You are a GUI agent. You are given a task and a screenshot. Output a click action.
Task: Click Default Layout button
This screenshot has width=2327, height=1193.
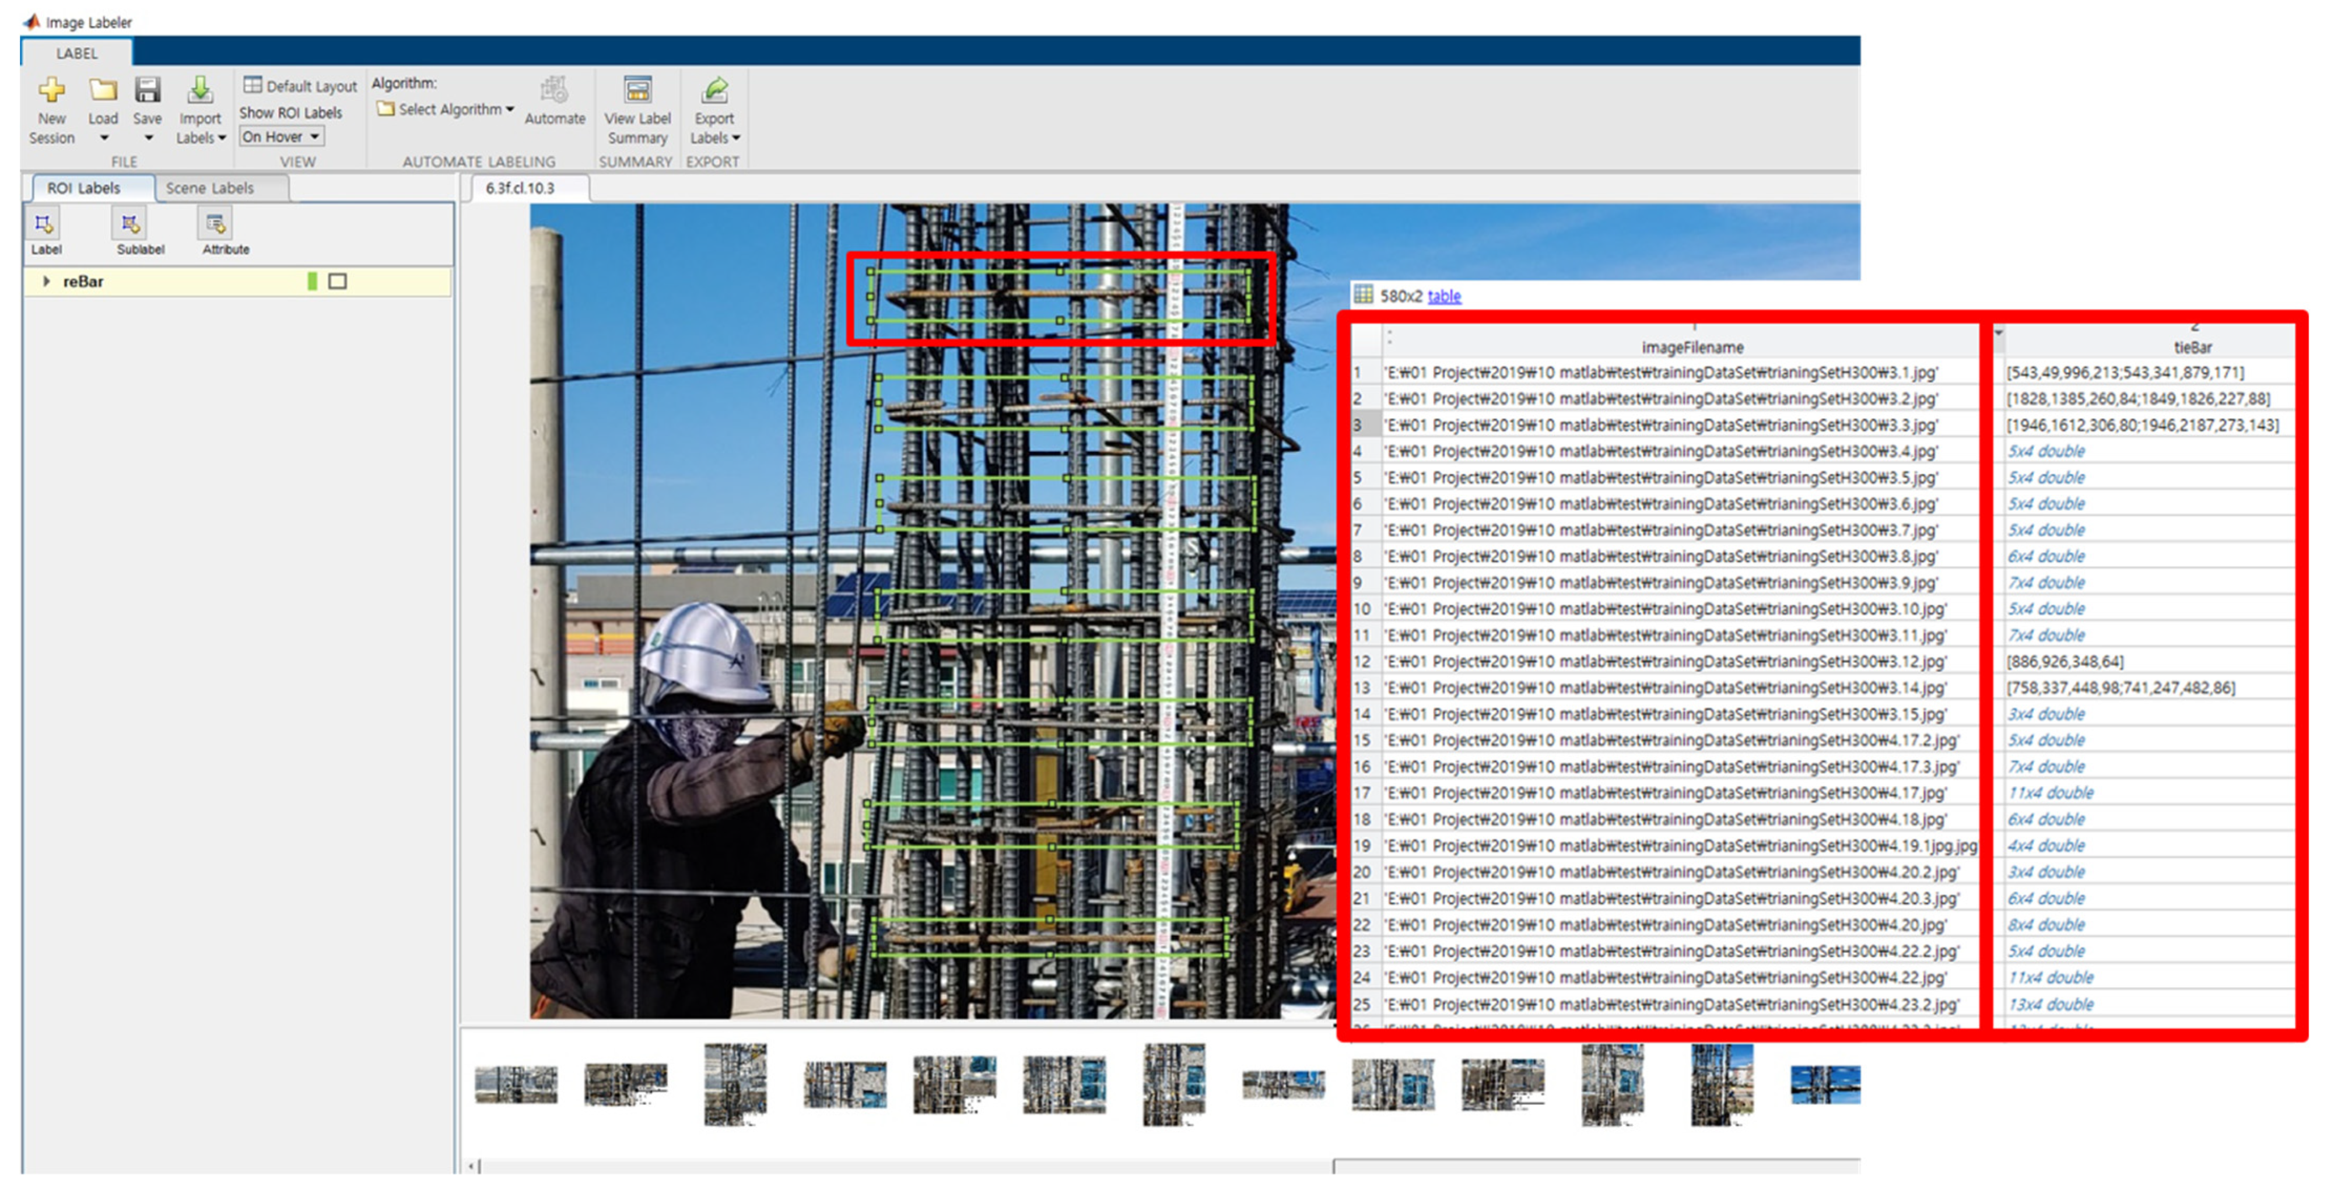(x=301, y=86)
